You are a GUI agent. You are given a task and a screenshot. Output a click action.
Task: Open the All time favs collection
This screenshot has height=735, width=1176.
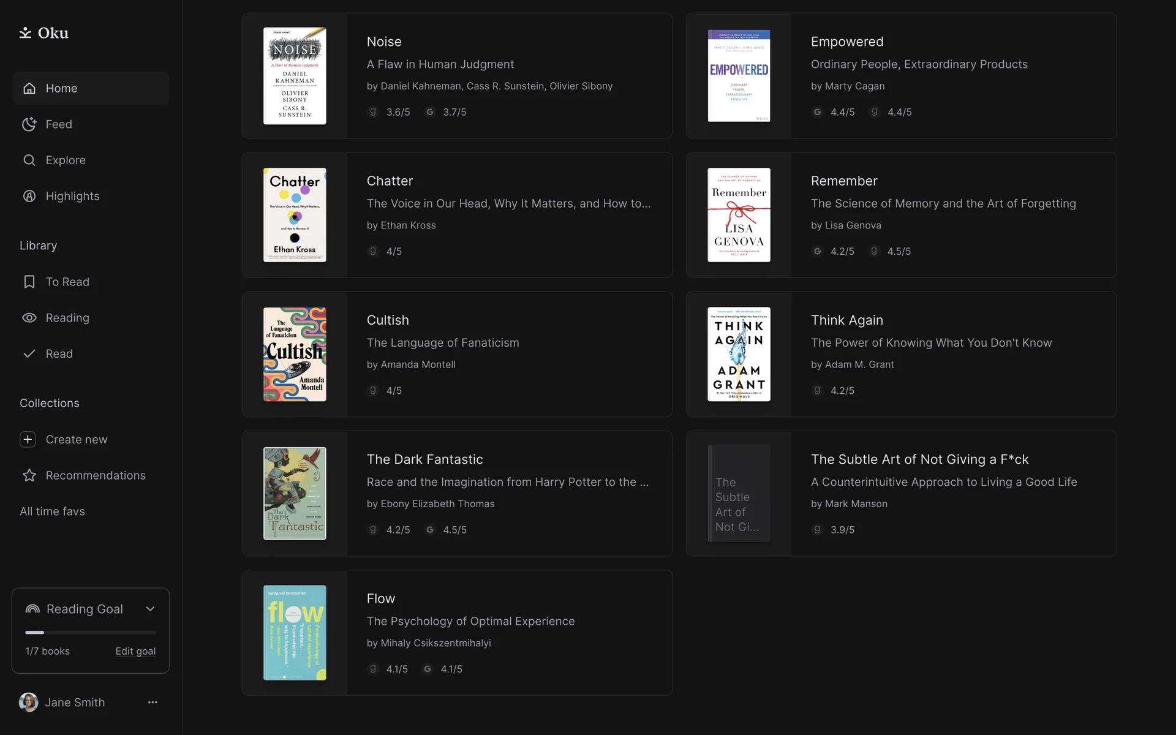[52, 511]
